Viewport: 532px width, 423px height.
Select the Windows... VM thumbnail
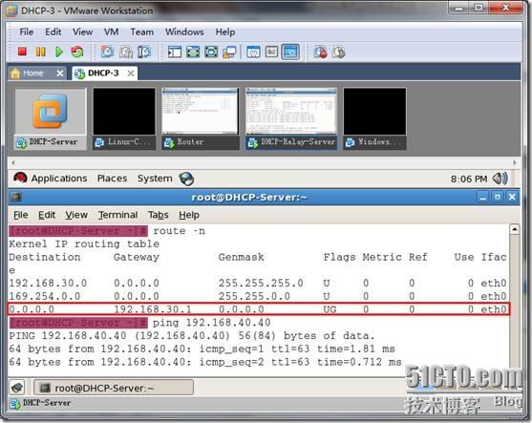374,118
